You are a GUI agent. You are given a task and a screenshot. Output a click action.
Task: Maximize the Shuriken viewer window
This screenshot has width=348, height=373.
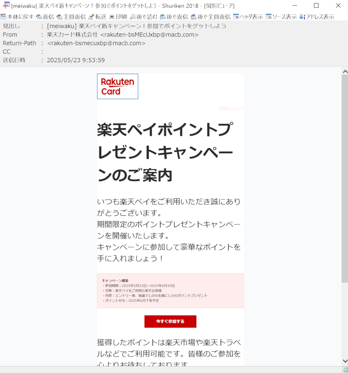316,5
